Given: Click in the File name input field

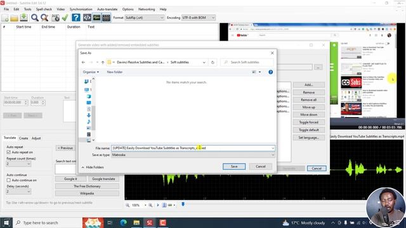Looking at the screenshot, I should (x=193, y=148).
